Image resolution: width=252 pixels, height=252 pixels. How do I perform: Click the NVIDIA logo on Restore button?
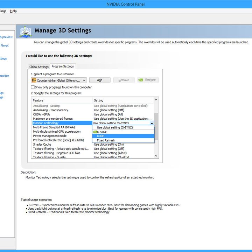coord(141,80)
